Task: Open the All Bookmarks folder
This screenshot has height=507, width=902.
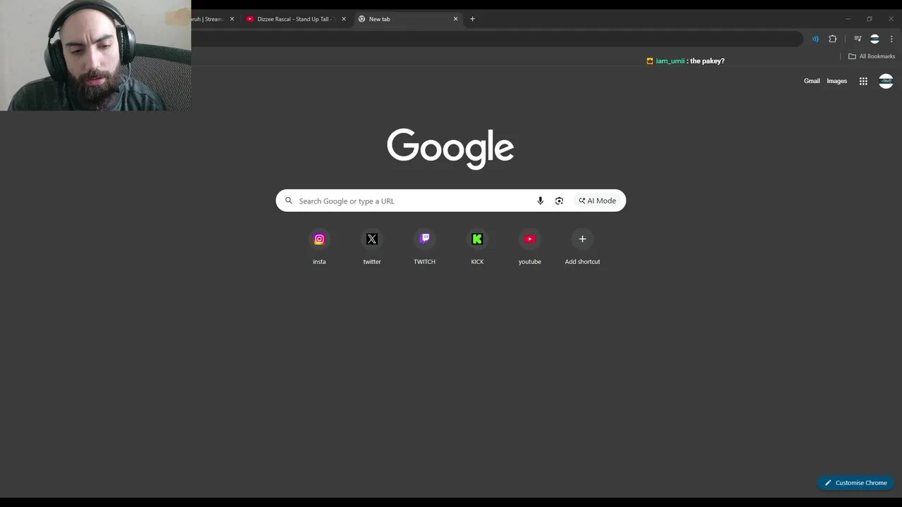Action: [872, 56]
